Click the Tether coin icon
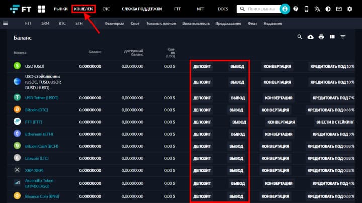 pos(17,97)
